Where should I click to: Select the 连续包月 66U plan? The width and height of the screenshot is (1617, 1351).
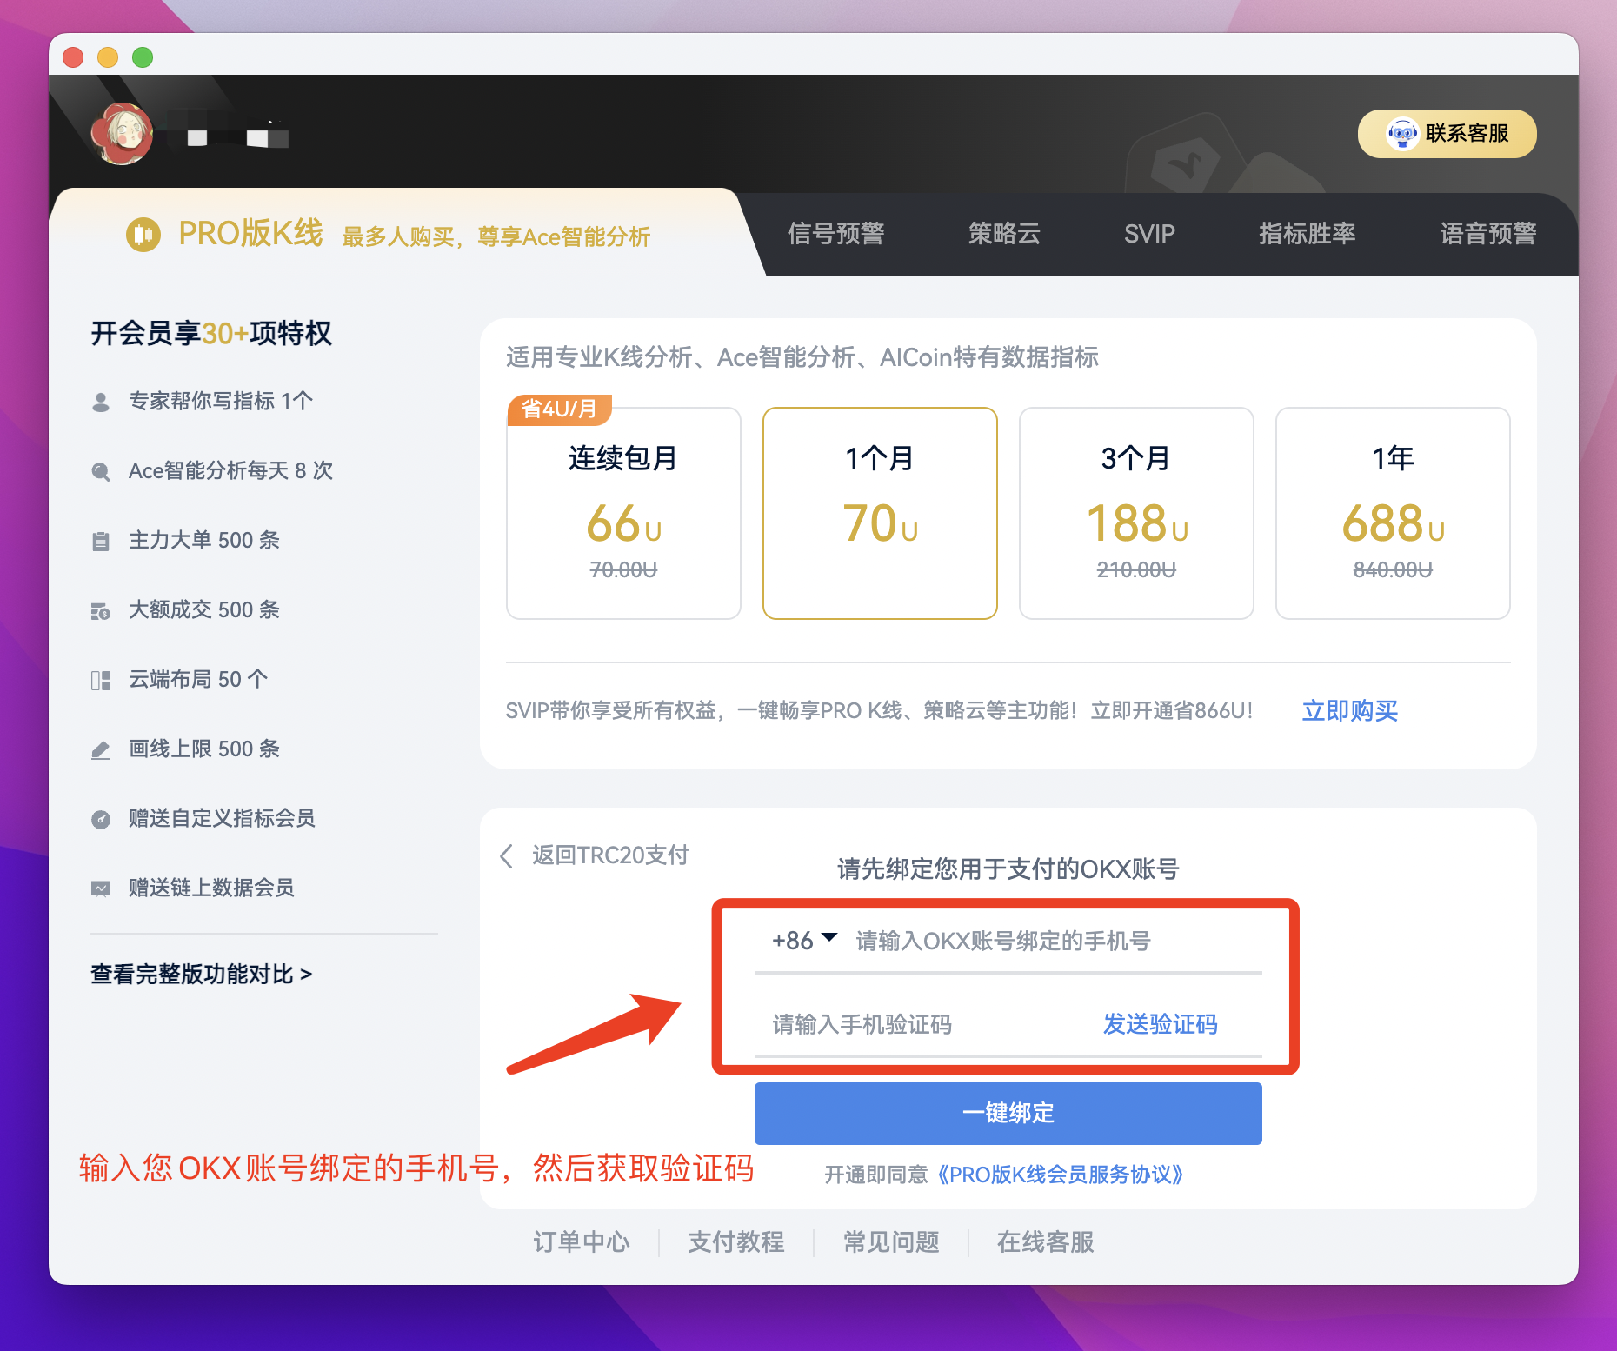point(623,513)
